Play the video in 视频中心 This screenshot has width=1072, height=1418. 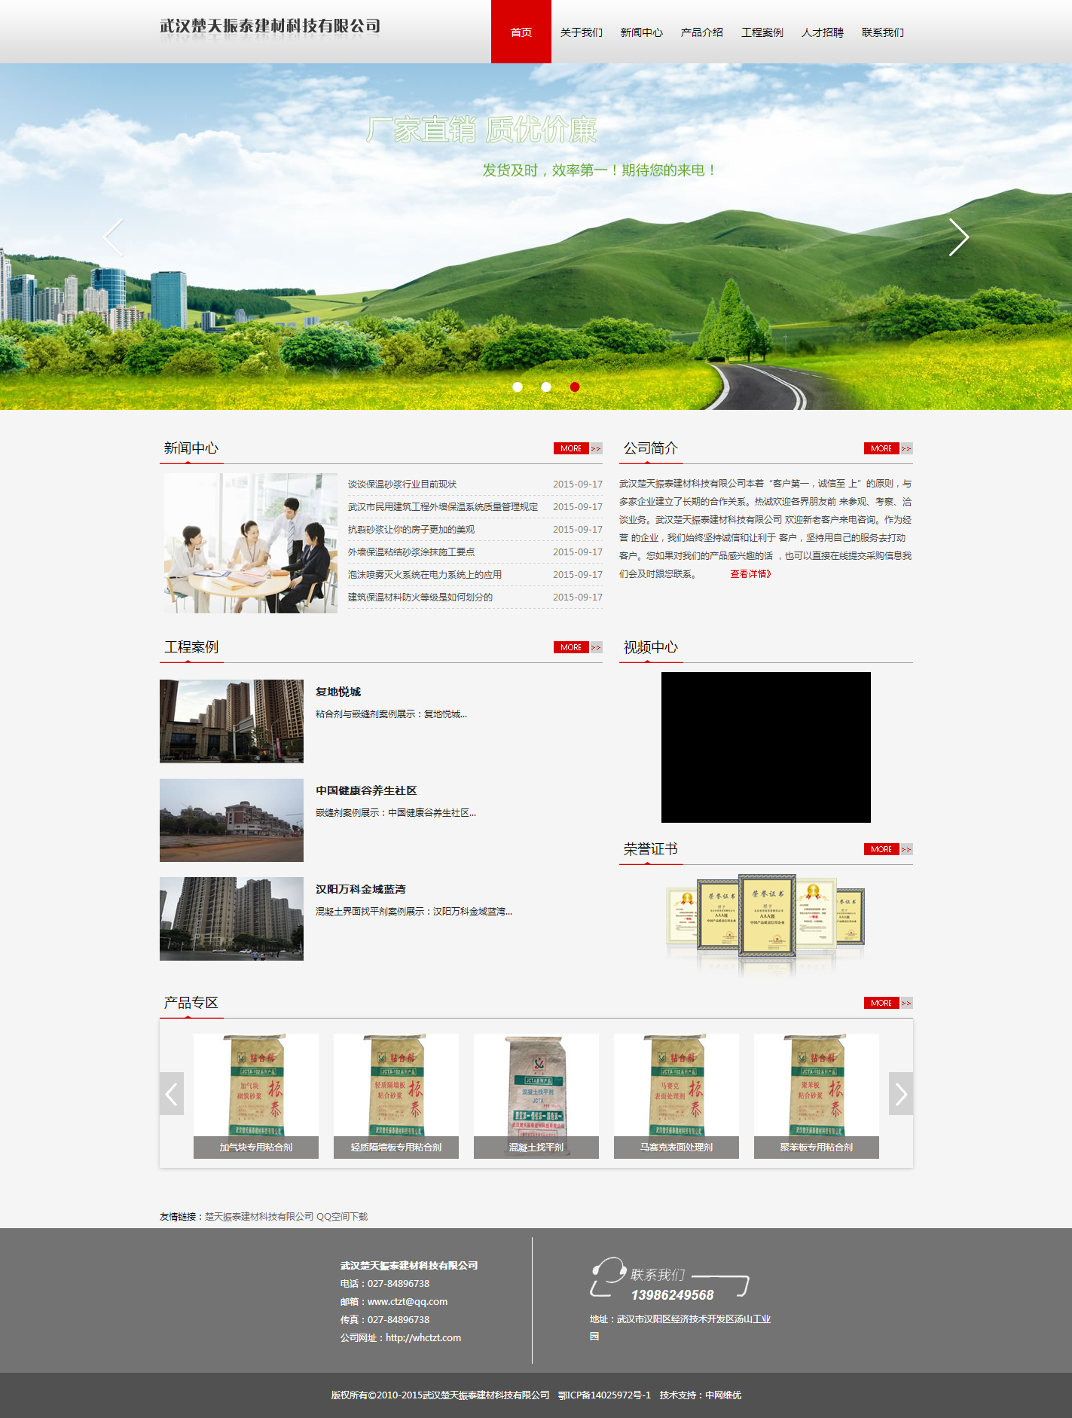pyautogui.click(x=765, y=747)
